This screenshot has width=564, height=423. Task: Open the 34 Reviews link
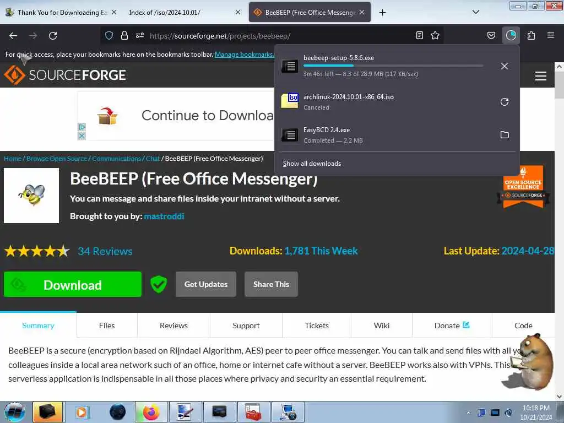point(105,251)
